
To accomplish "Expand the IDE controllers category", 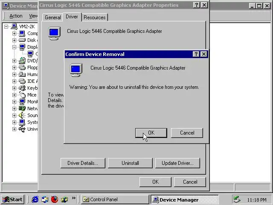I will 14,81.
